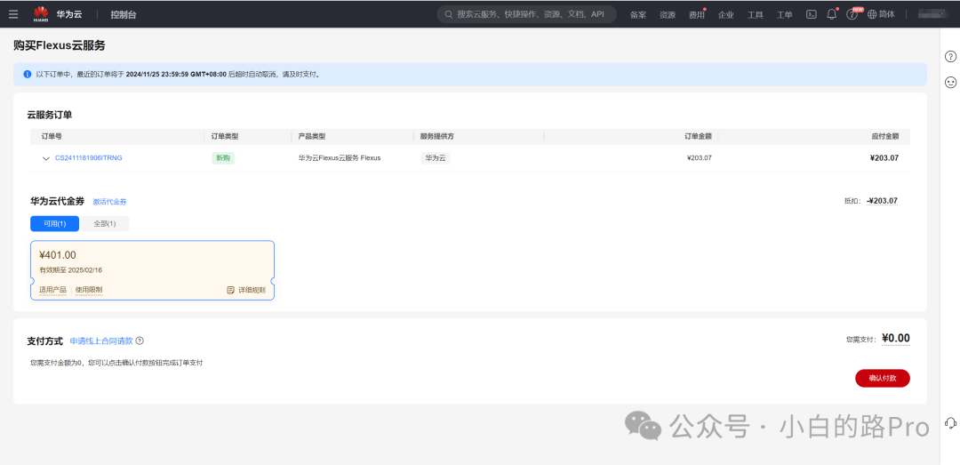The image size is (960, 465).
Task: Click 激活代金券 link
Action: point(109,202)
